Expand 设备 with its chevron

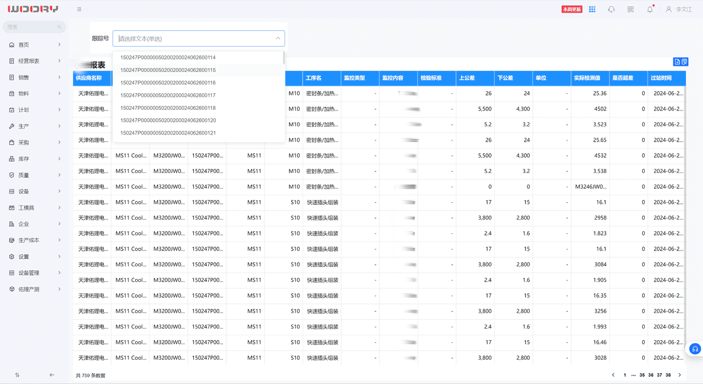click(59, 191)
